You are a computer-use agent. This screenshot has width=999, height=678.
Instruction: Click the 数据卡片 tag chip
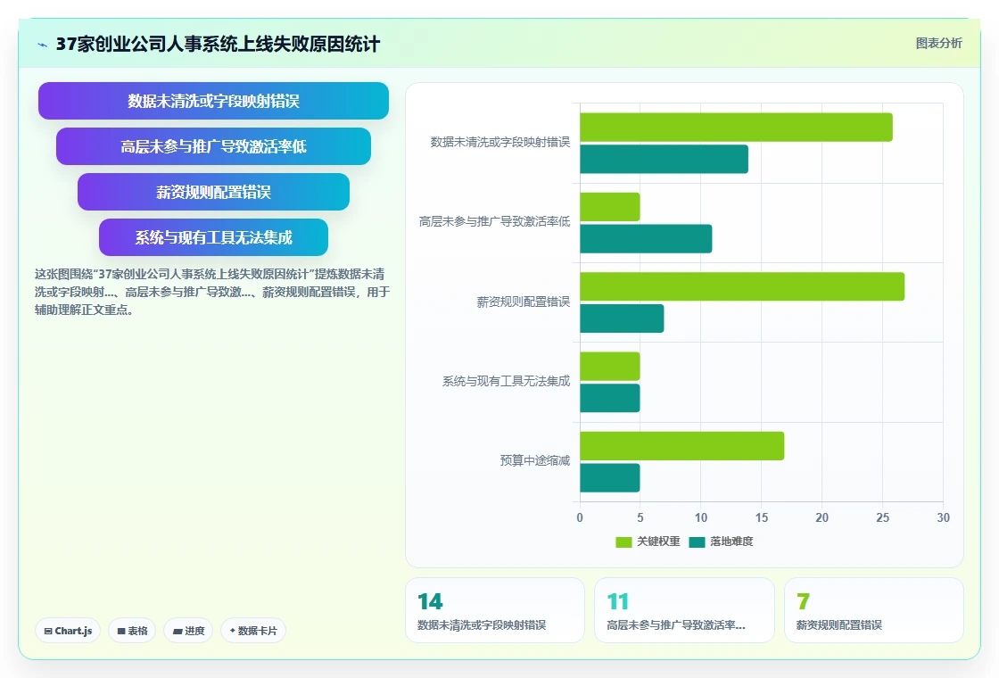pos(253,631)
